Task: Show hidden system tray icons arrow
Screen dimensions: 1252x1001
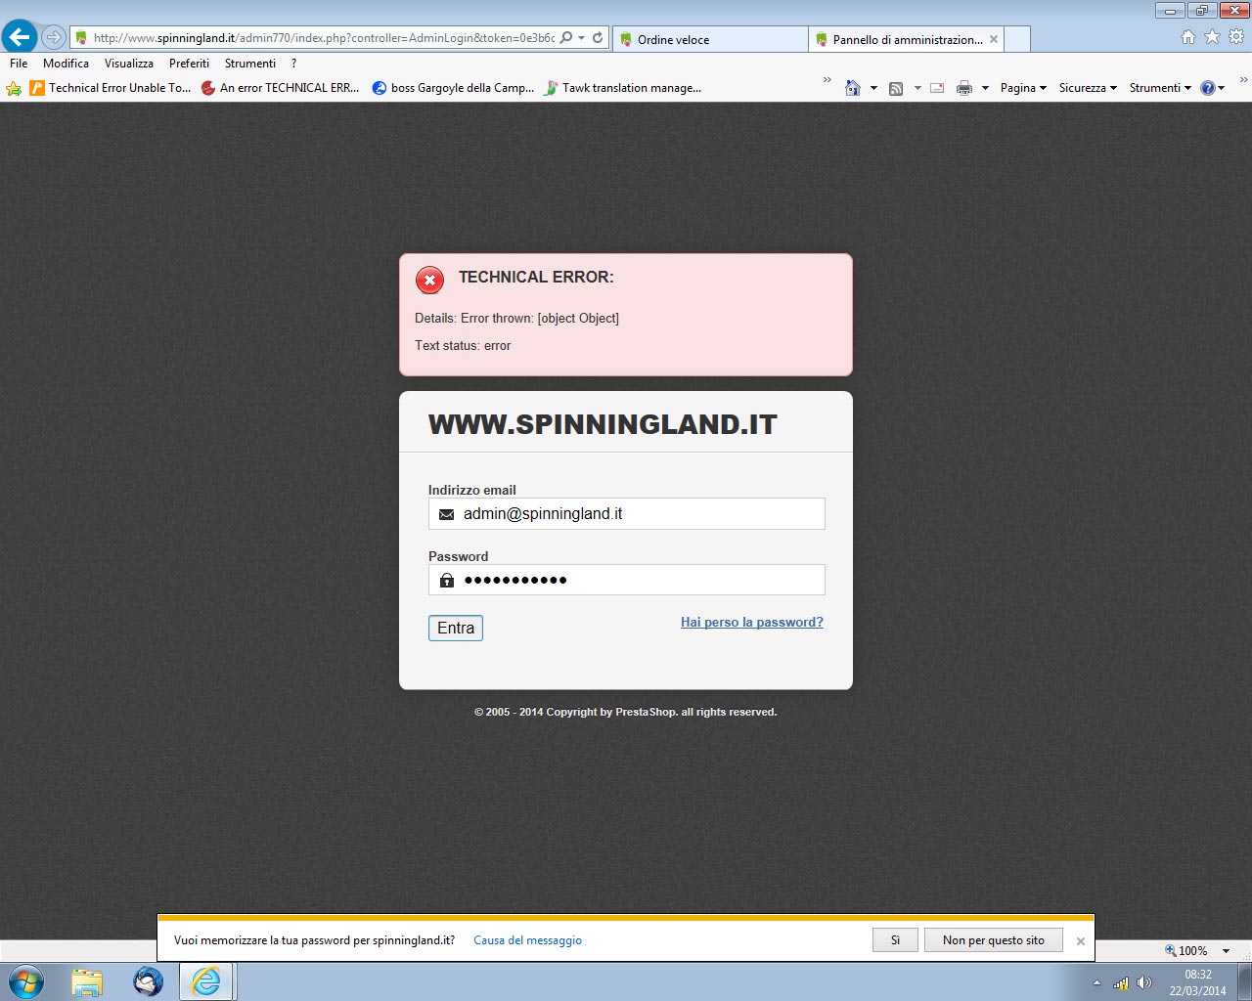Action: (1096, 982)
